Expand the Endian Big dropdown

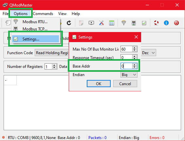pyautogui.click(x=129, y=75)
